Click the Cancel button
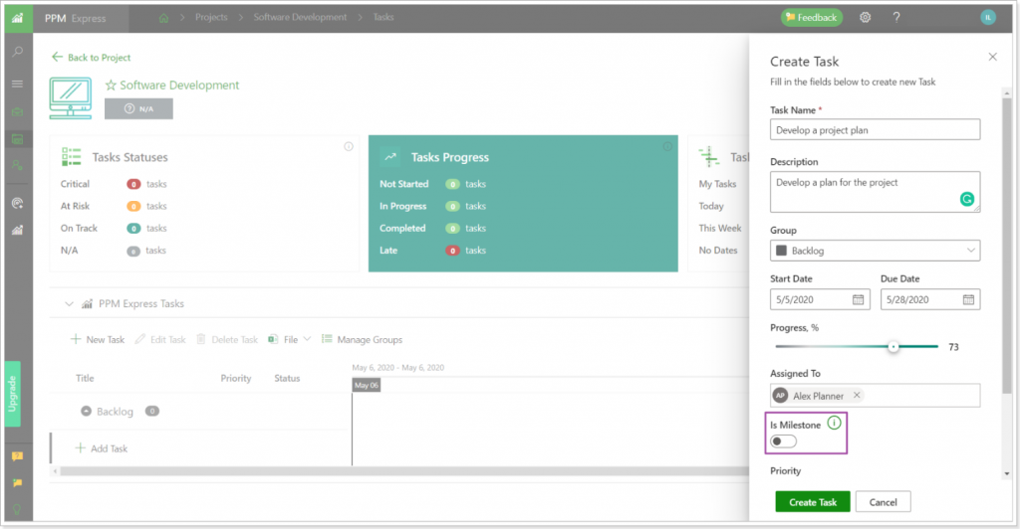Image resolution: width=1020 pixels, height=529 pixels. tap(883, 502)
